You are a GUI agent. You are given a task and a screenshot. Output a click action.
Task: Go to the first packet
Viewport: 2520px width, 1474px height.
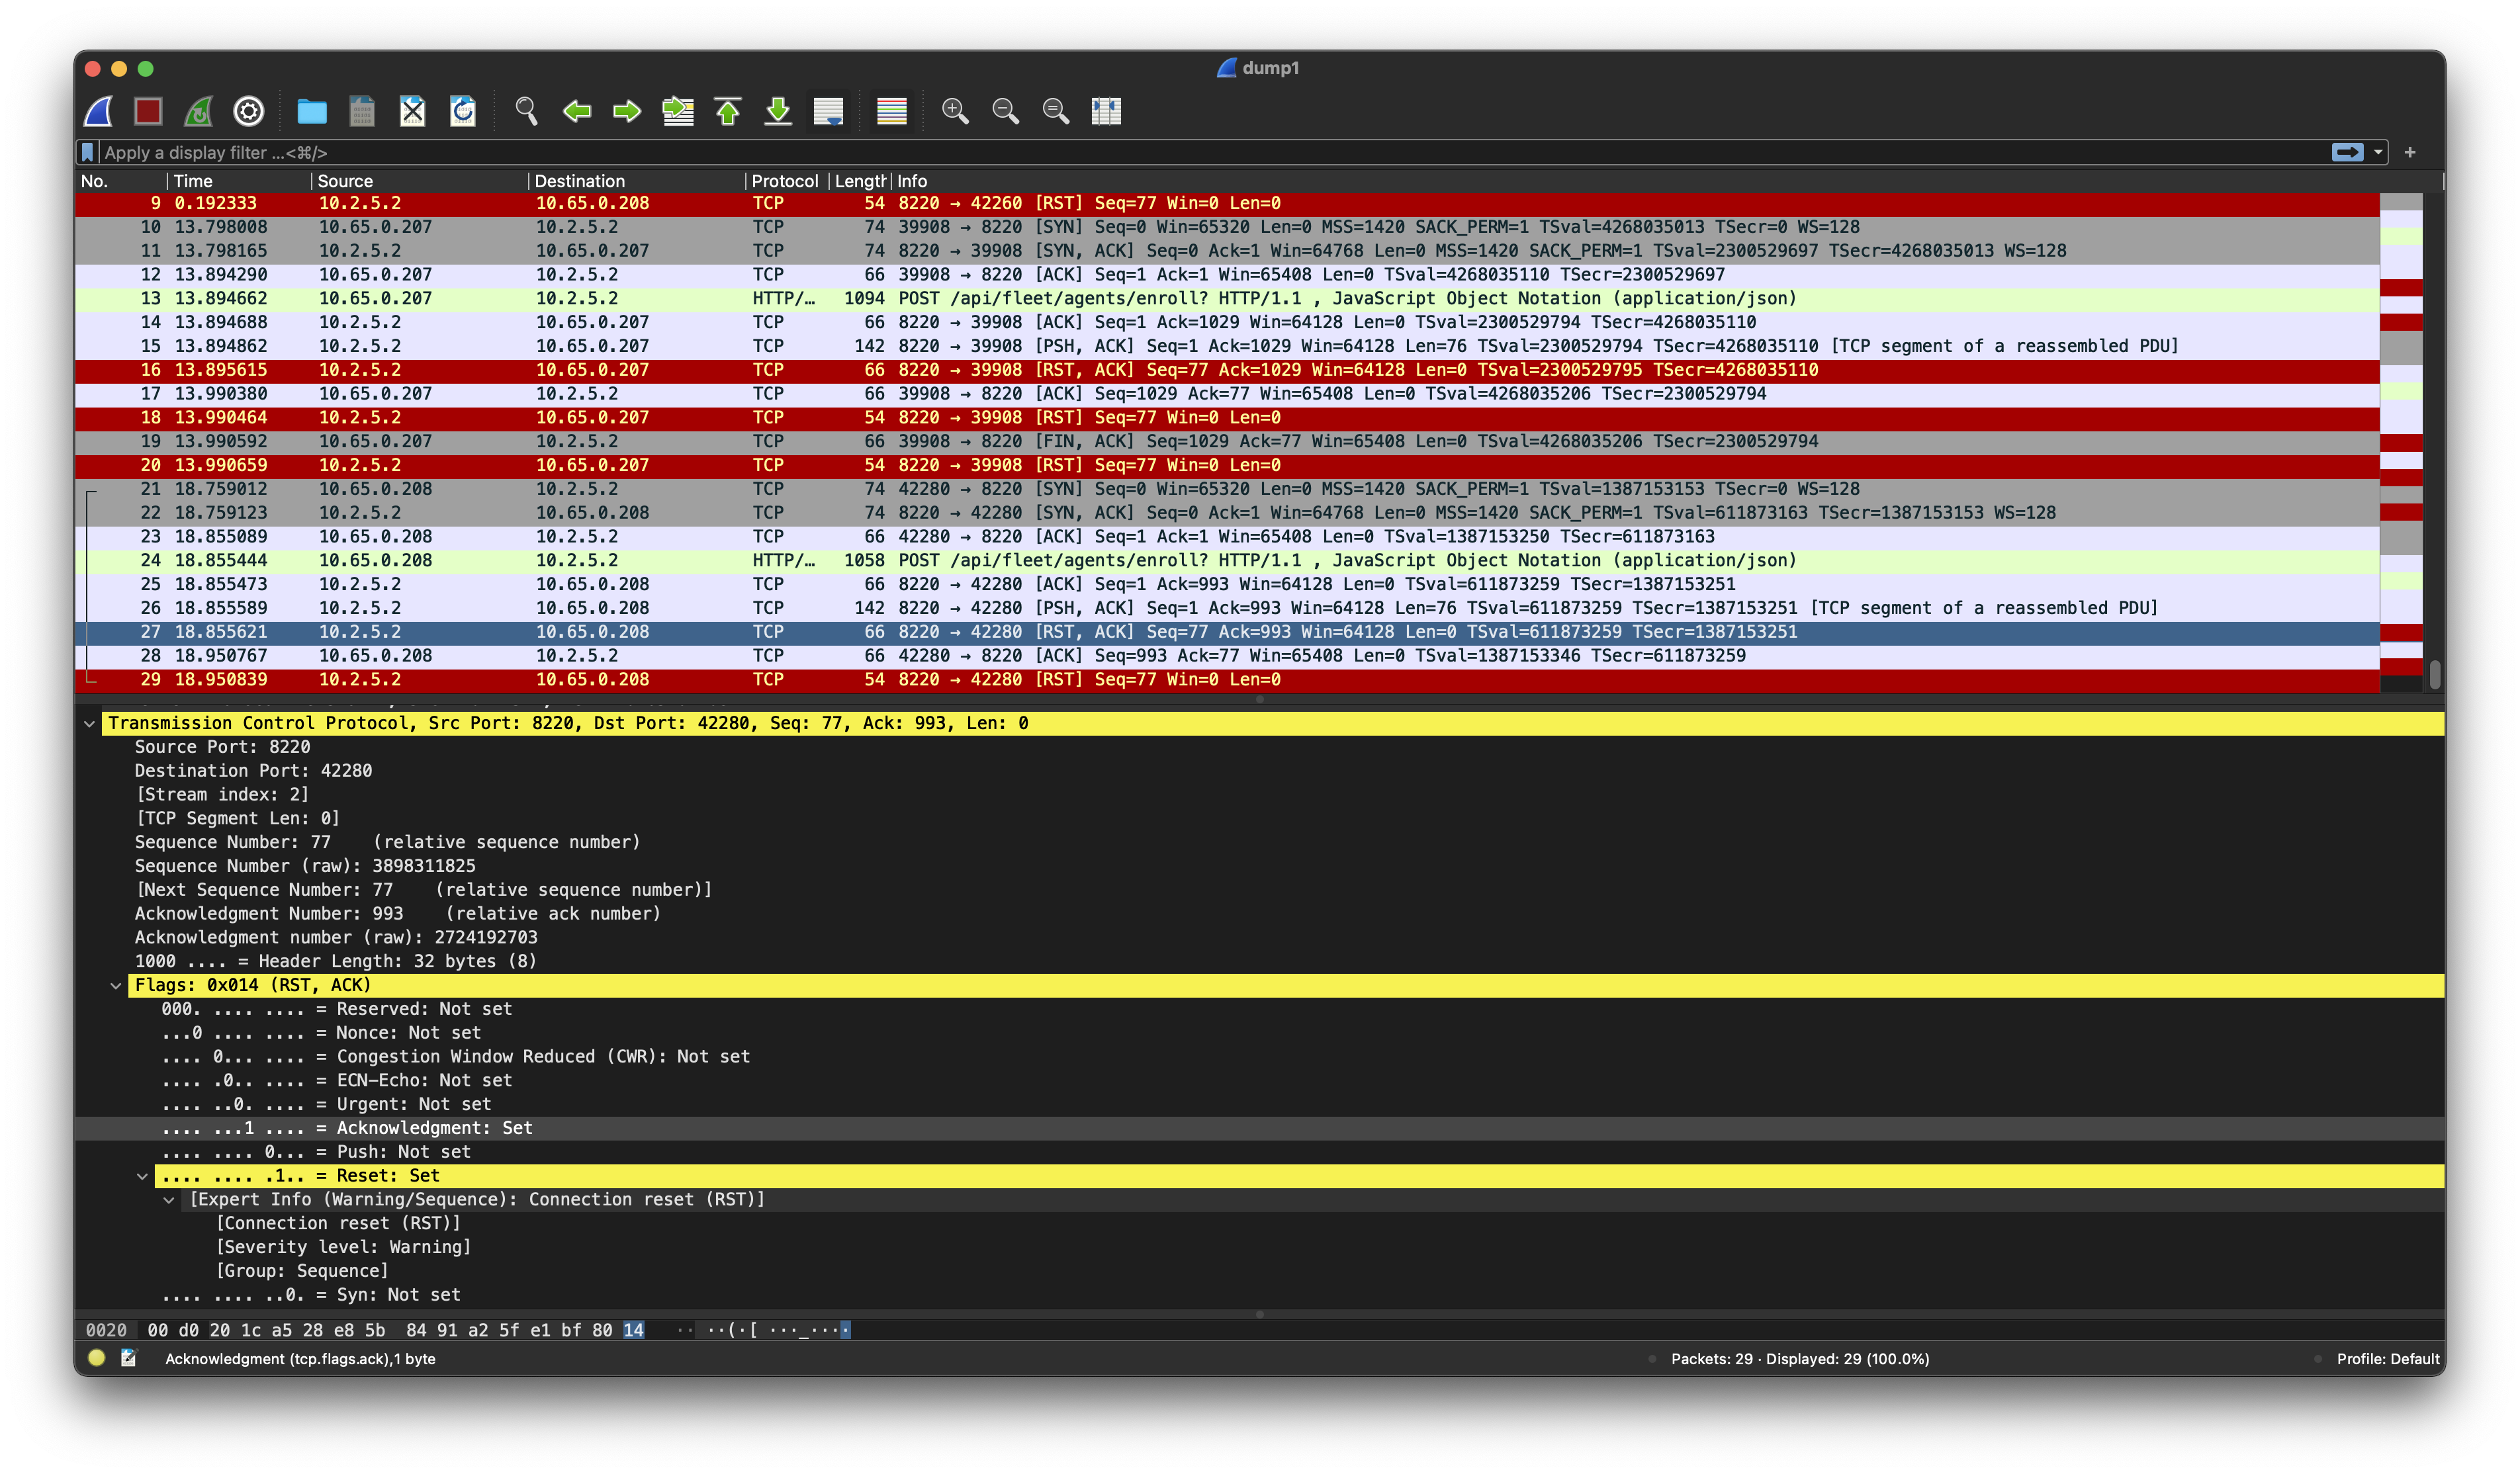(x=728, y=111)
